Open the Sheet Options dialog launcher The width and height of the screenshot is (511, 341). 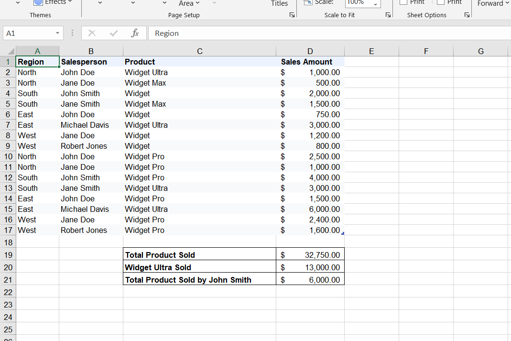pos(467,15)
